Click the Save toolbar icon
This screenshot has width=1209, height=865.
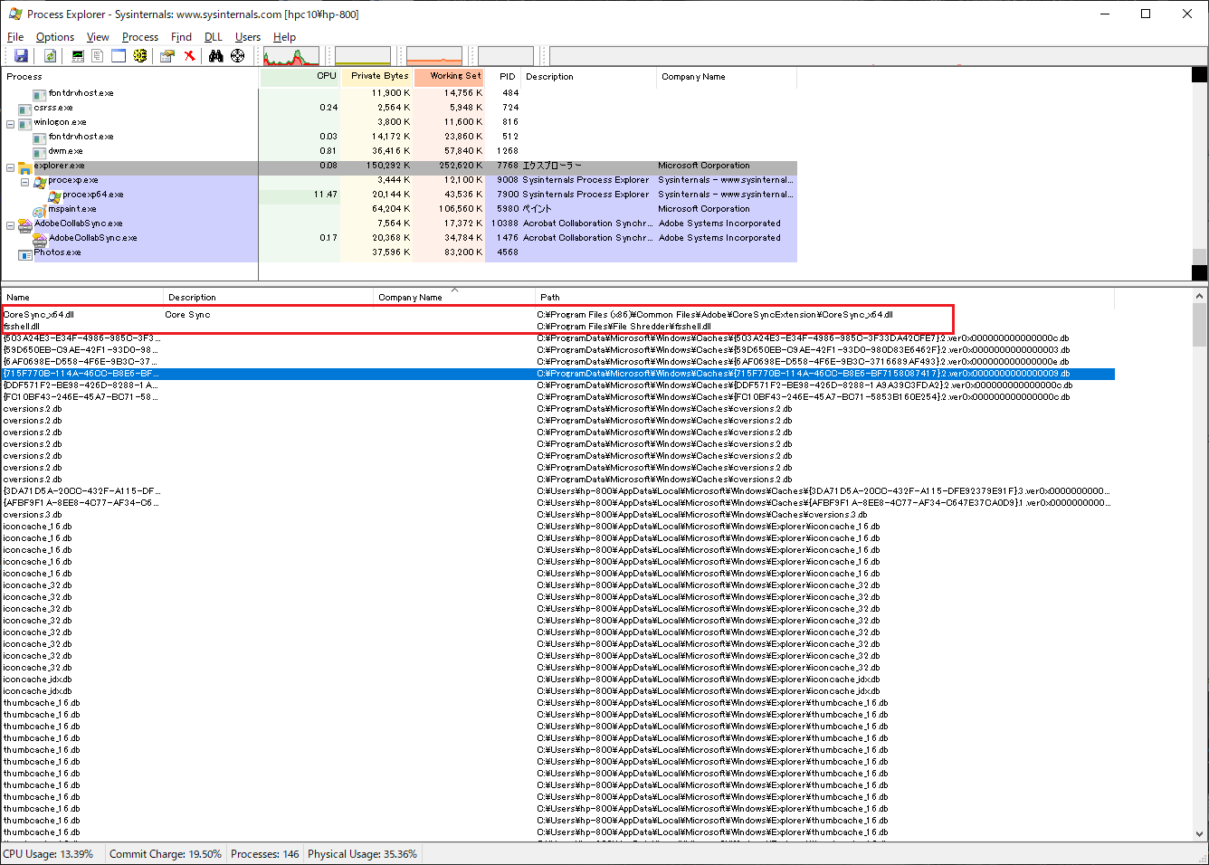point(21,56)
